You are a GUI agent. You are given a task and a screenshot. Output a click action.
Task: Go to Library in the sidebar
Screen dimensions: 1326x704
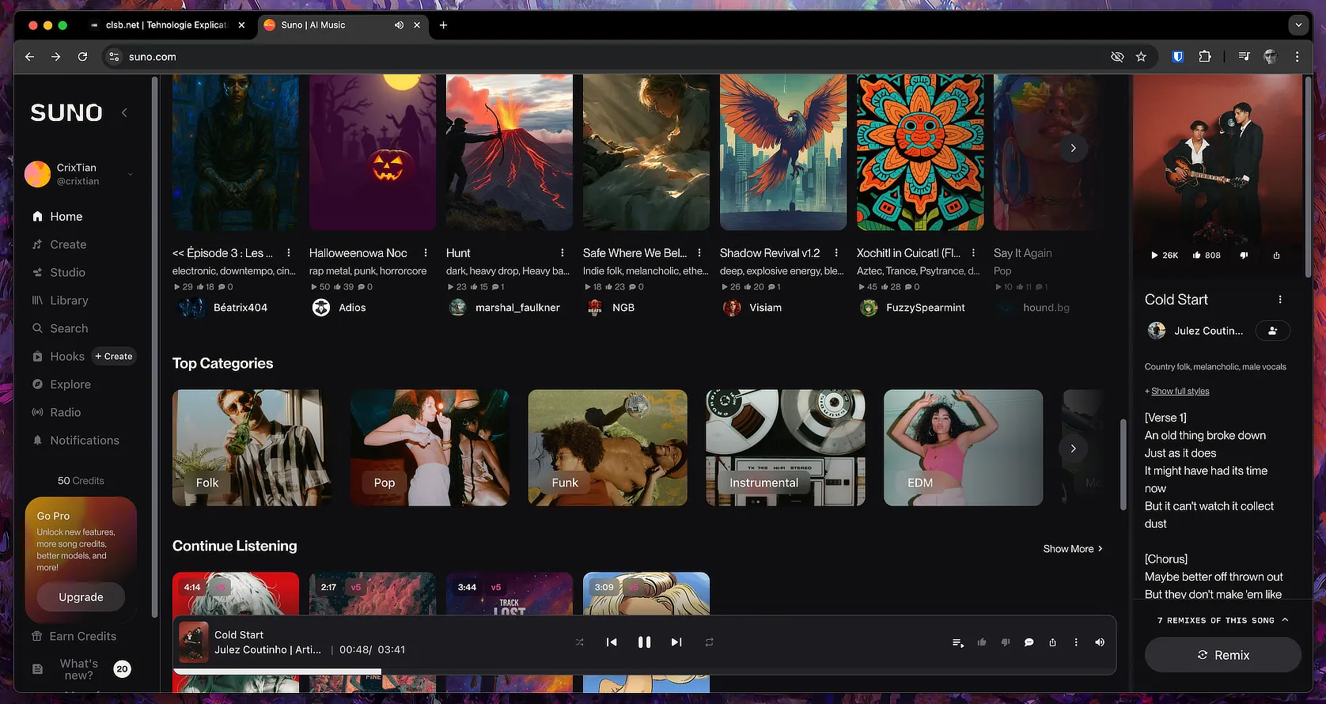(69, 301)
